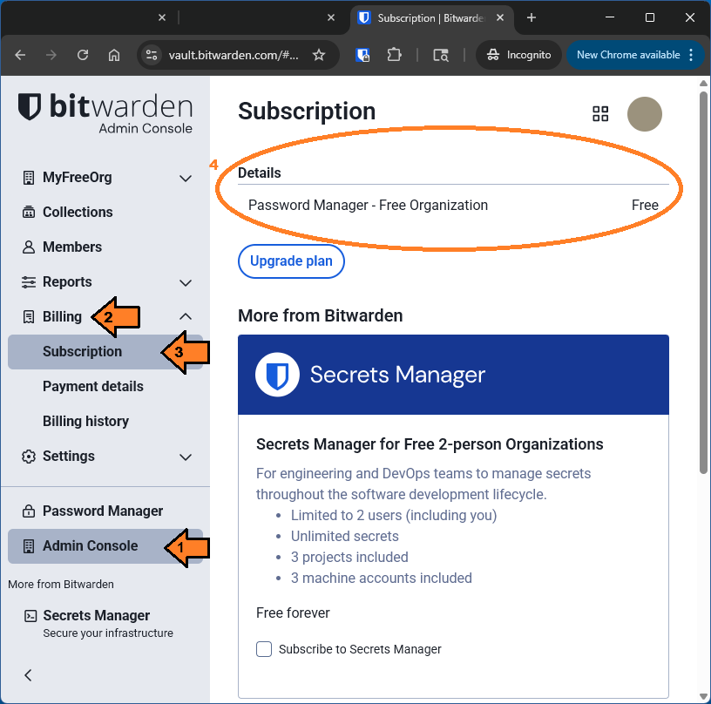Click the "3 projects included" bullet
Screen dimensions: 711x704
tap(349, 557)
